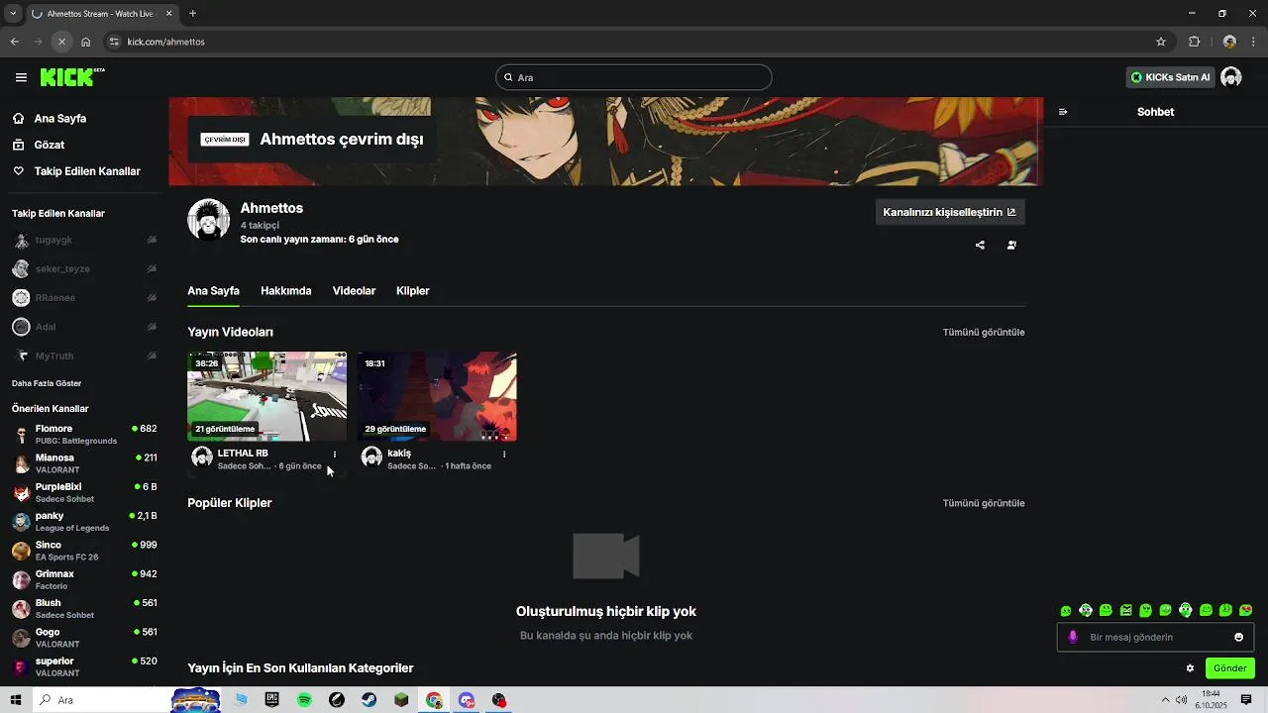Open Chrome three-dot menu
This screenshot has height=713, width=1268.
pos(1253,42)
